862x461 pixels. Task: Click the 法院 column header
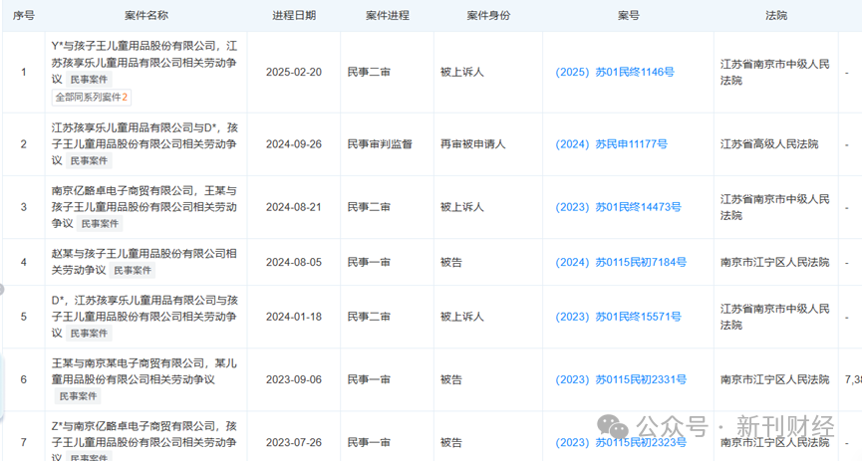775,15
